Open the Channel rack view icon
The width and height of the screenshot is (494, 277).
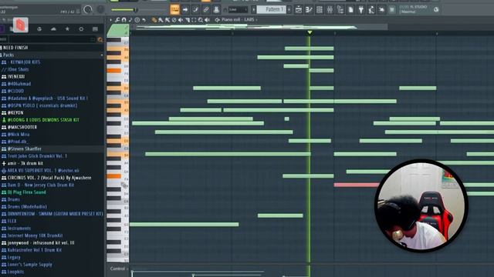[319, 10]
